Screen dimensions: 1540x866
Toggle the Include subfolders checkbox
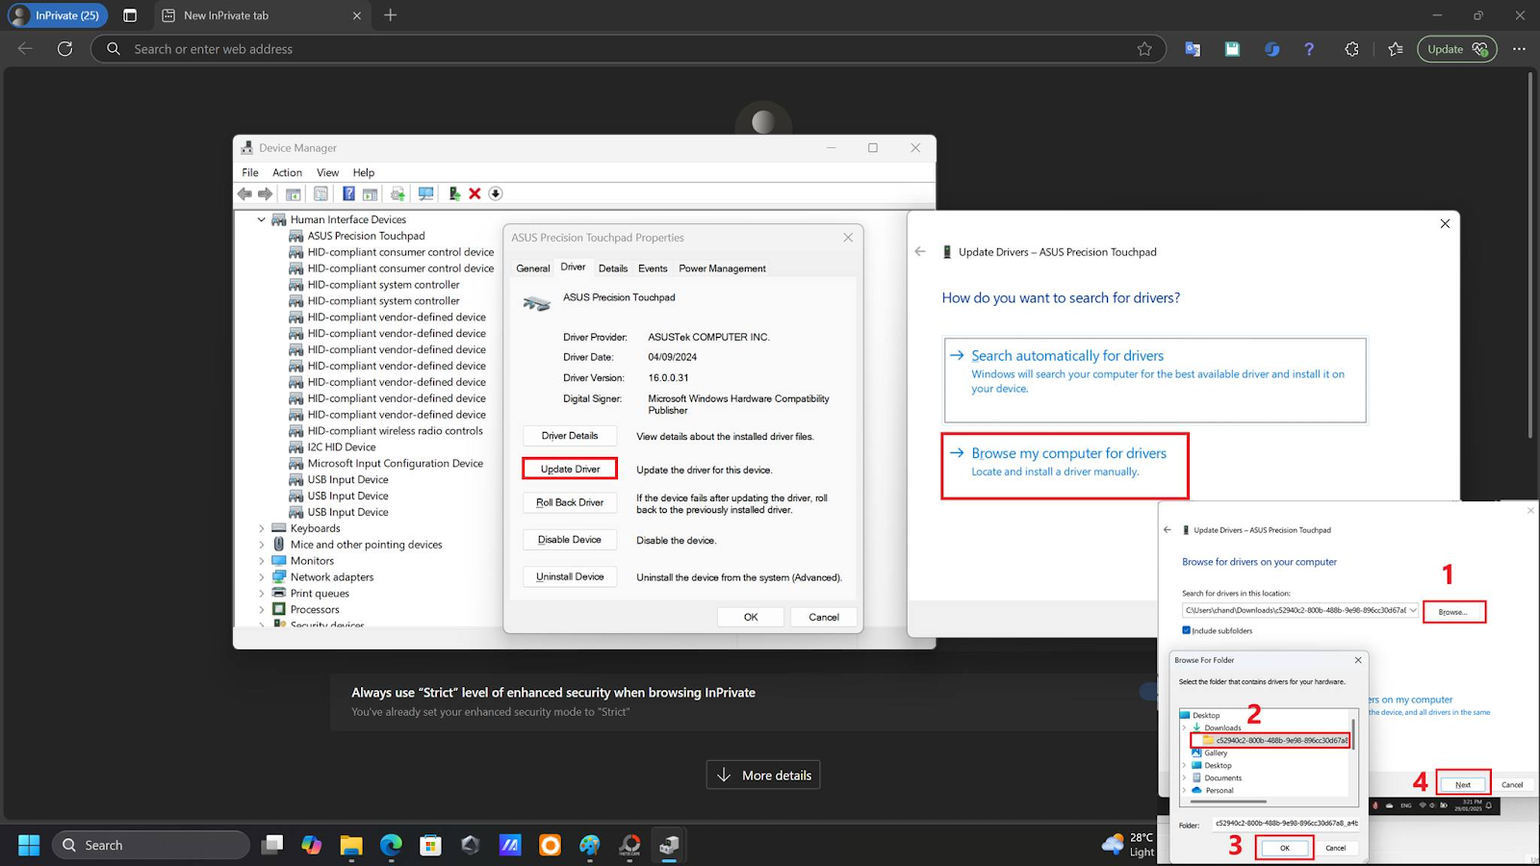pos(1186,630)
